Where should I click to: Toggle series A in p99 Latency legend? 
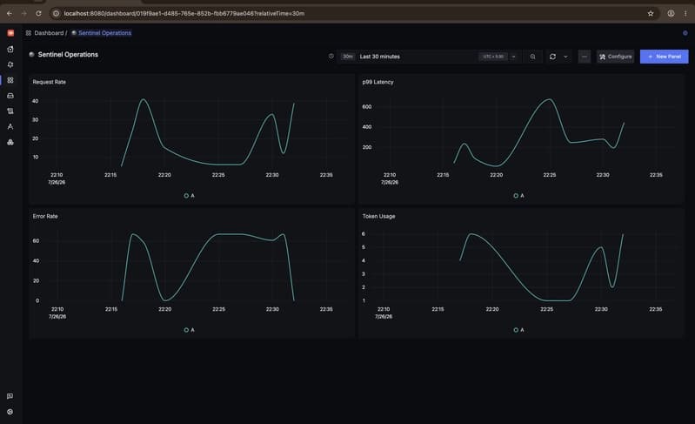click(518, 196)
